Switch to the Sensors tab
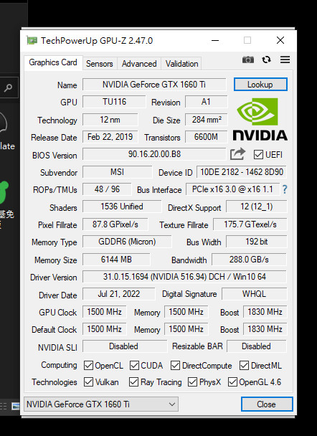317x436 pixels. pos(100,64)
